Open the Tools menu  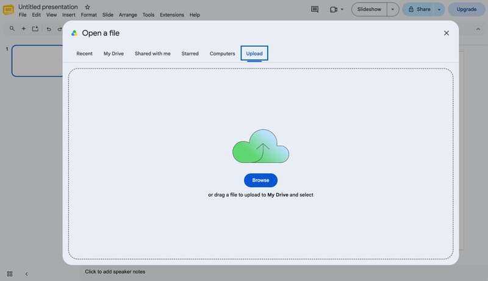coord(148,15)
